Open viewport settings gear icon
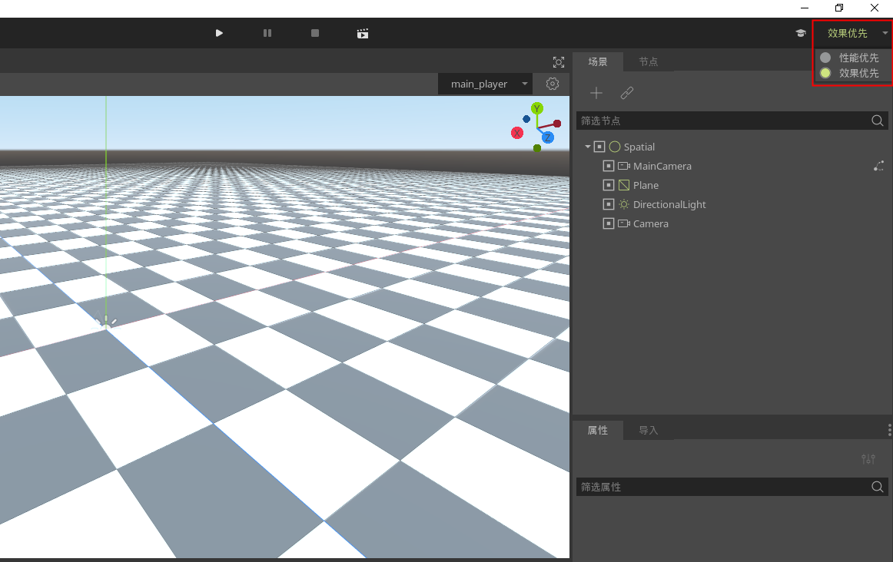This screenshot has width=893, height=562. pos(553,84)
